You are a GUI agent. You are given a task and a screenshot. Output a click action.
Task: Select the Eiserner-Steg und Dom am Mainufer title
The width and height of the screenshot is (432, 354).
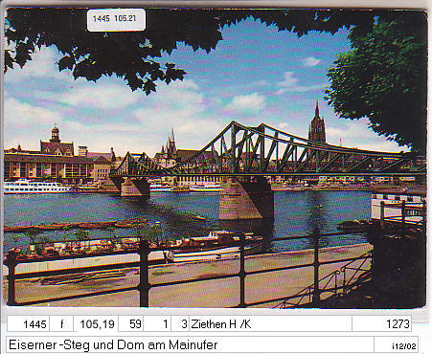(113, 344)
